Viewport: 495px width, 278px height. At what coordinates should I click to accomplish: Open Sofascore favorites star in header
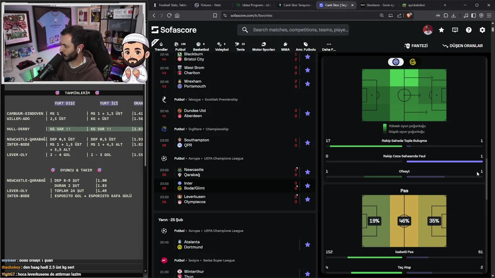441,30
